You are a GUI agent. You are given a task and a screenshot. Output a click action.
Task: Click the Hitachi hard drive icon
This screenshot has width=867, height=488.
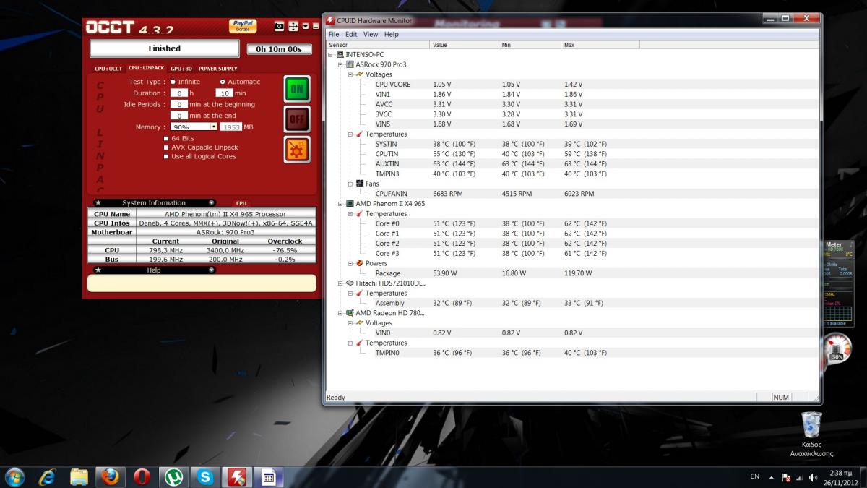click(350, 283)
